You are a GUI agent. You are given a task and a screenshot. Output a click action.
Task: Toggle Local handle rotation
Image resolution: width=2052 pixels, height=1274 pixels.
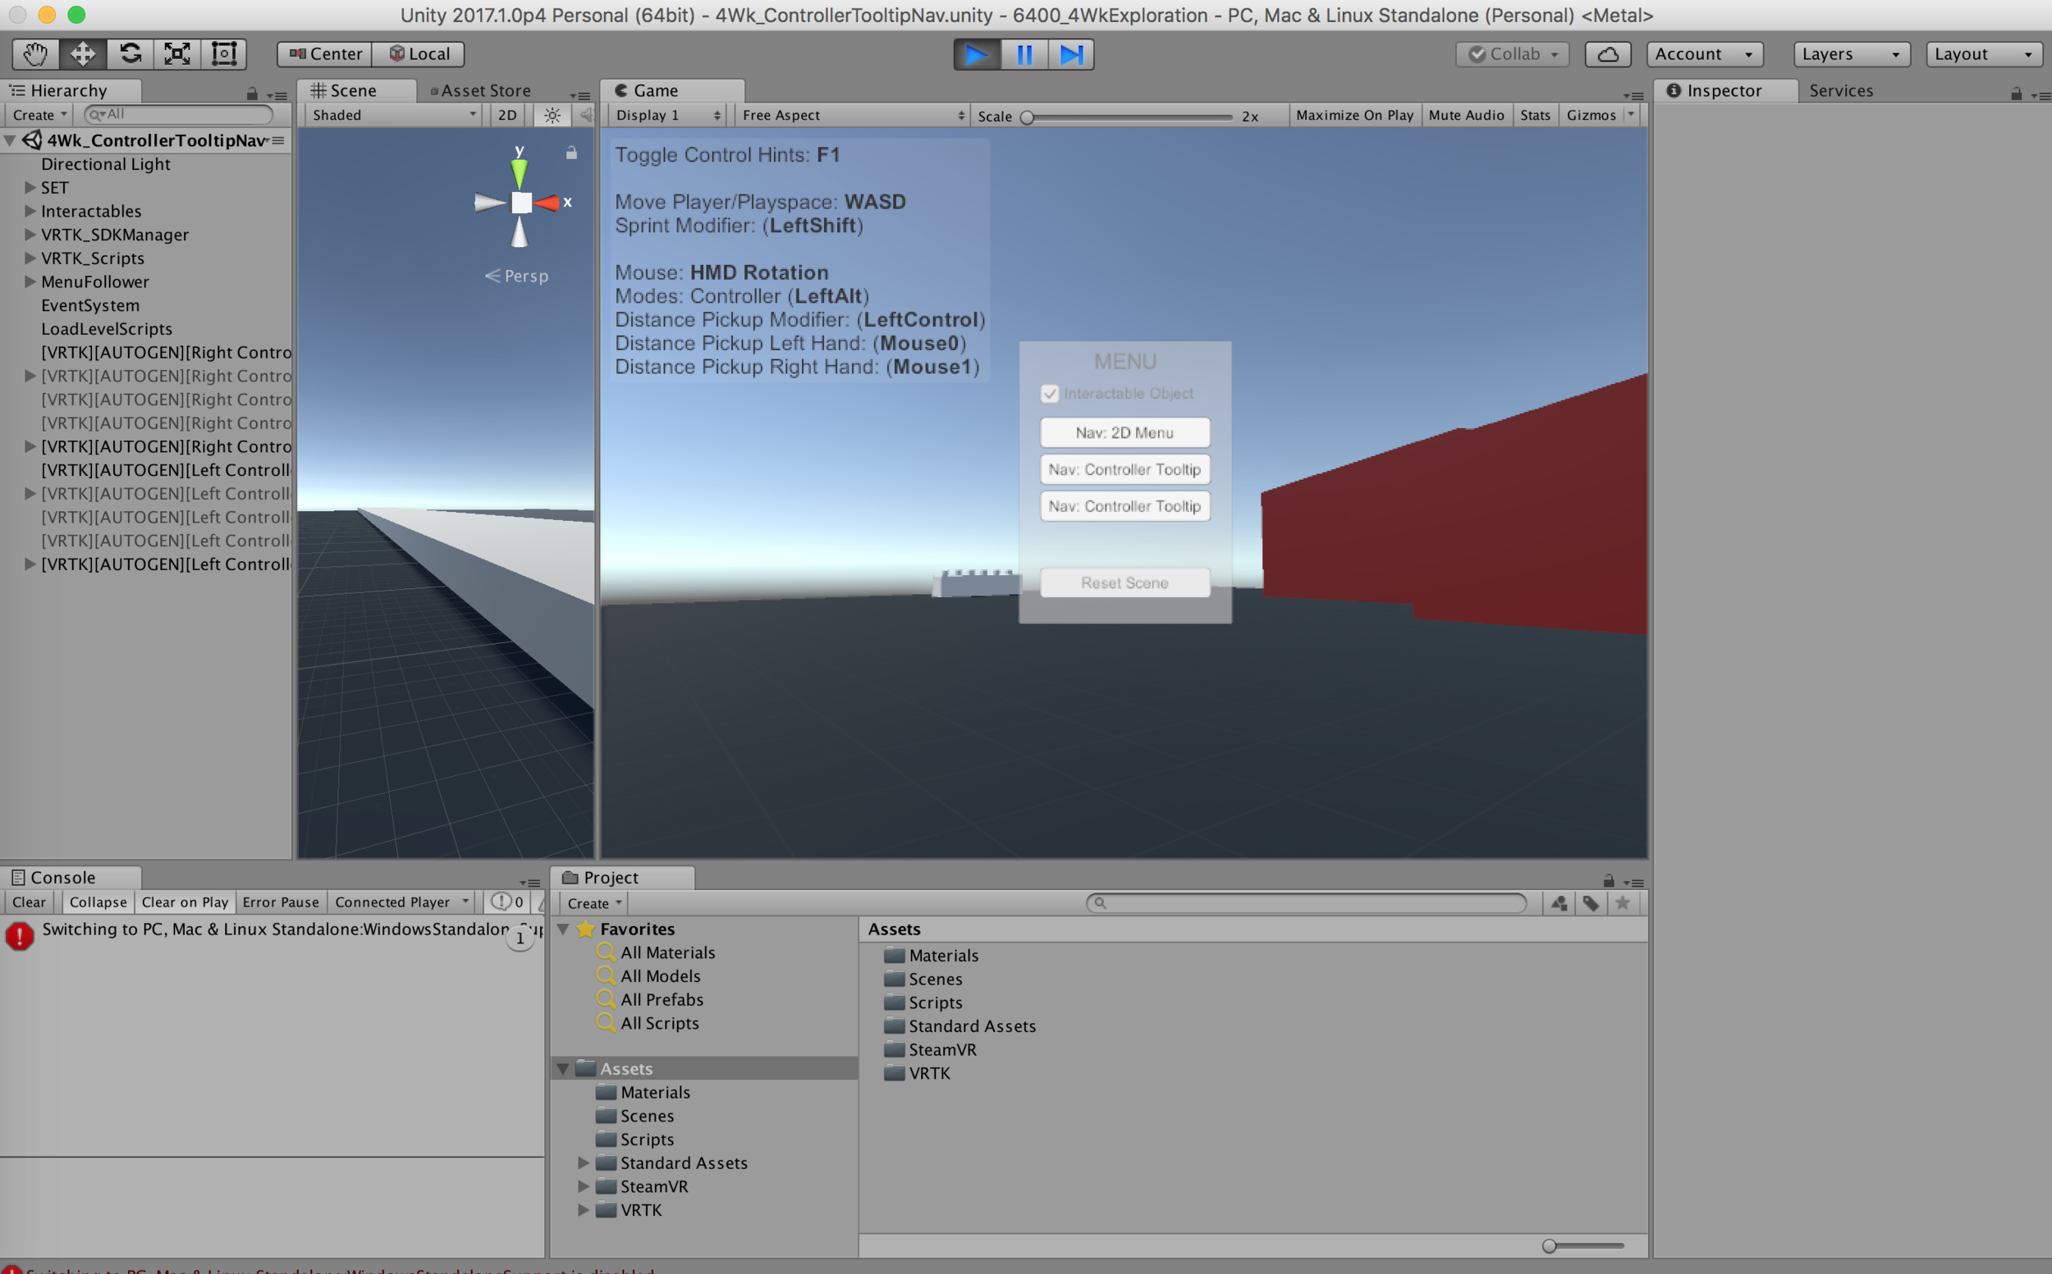click(419, 54)
